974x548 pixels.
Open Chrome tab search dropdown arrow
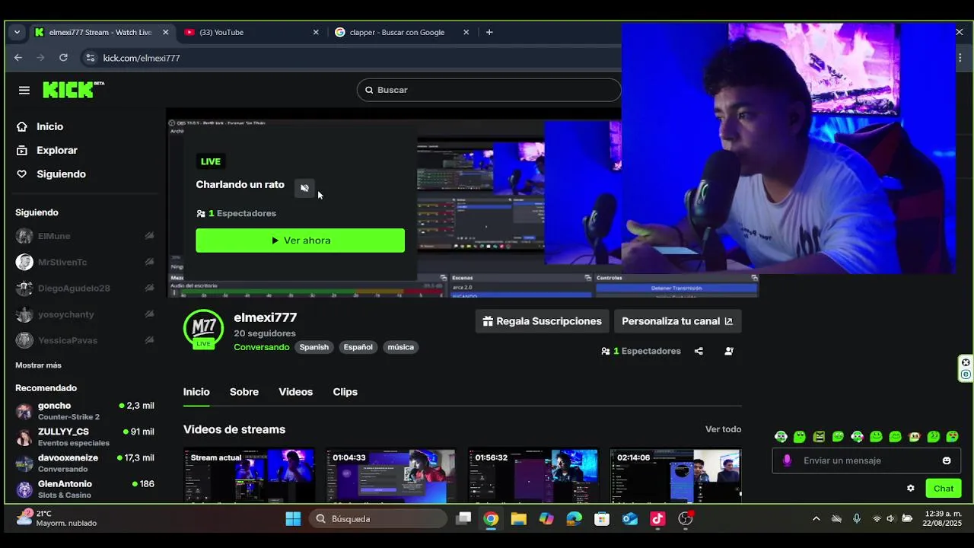point(17,32)
